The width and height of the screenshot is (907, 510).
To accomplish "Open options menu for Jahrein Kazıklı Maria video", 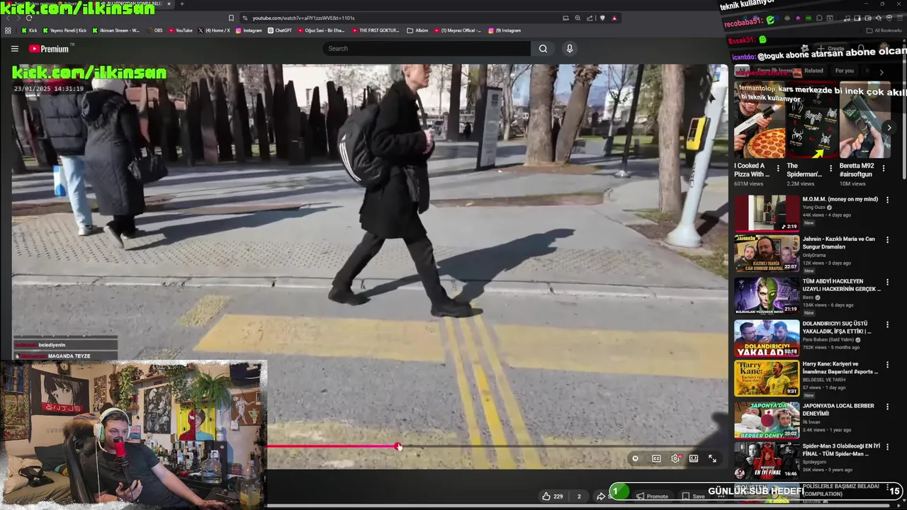I will coord(887,240).
